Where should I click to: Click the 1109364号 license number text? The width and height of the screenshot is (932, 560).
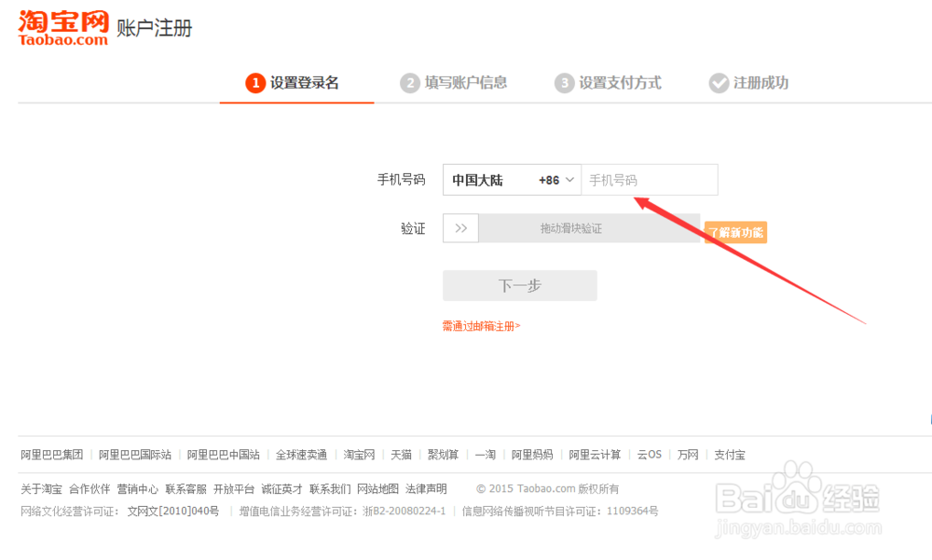(x=633, y=512)
